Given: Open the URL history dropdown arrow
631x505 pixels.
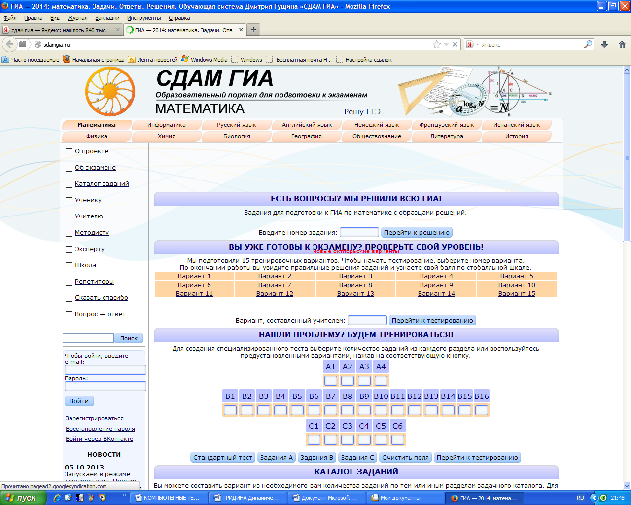Looking at the screenshot, I should tap(446, 44).
